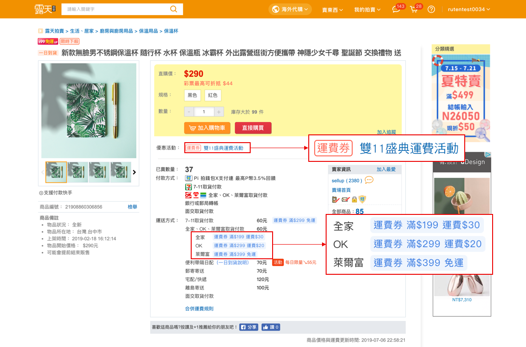Click the search magnifier icon
Screen dimensions: 526x347
174,9
